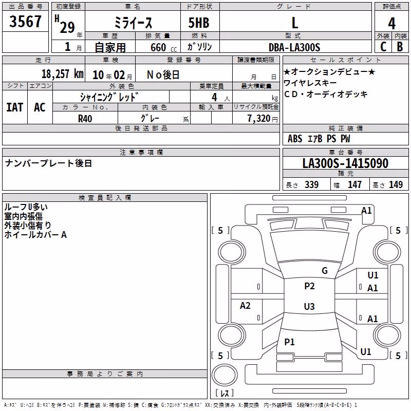The image size is (411, 411).
Task: Click the ナンバープレート後日 caution note
Action: click(49, 163)
